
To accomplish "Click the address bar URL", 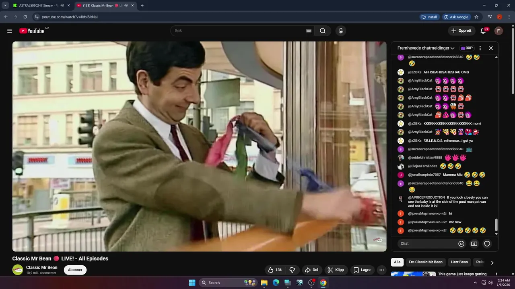I will (70, 17).
